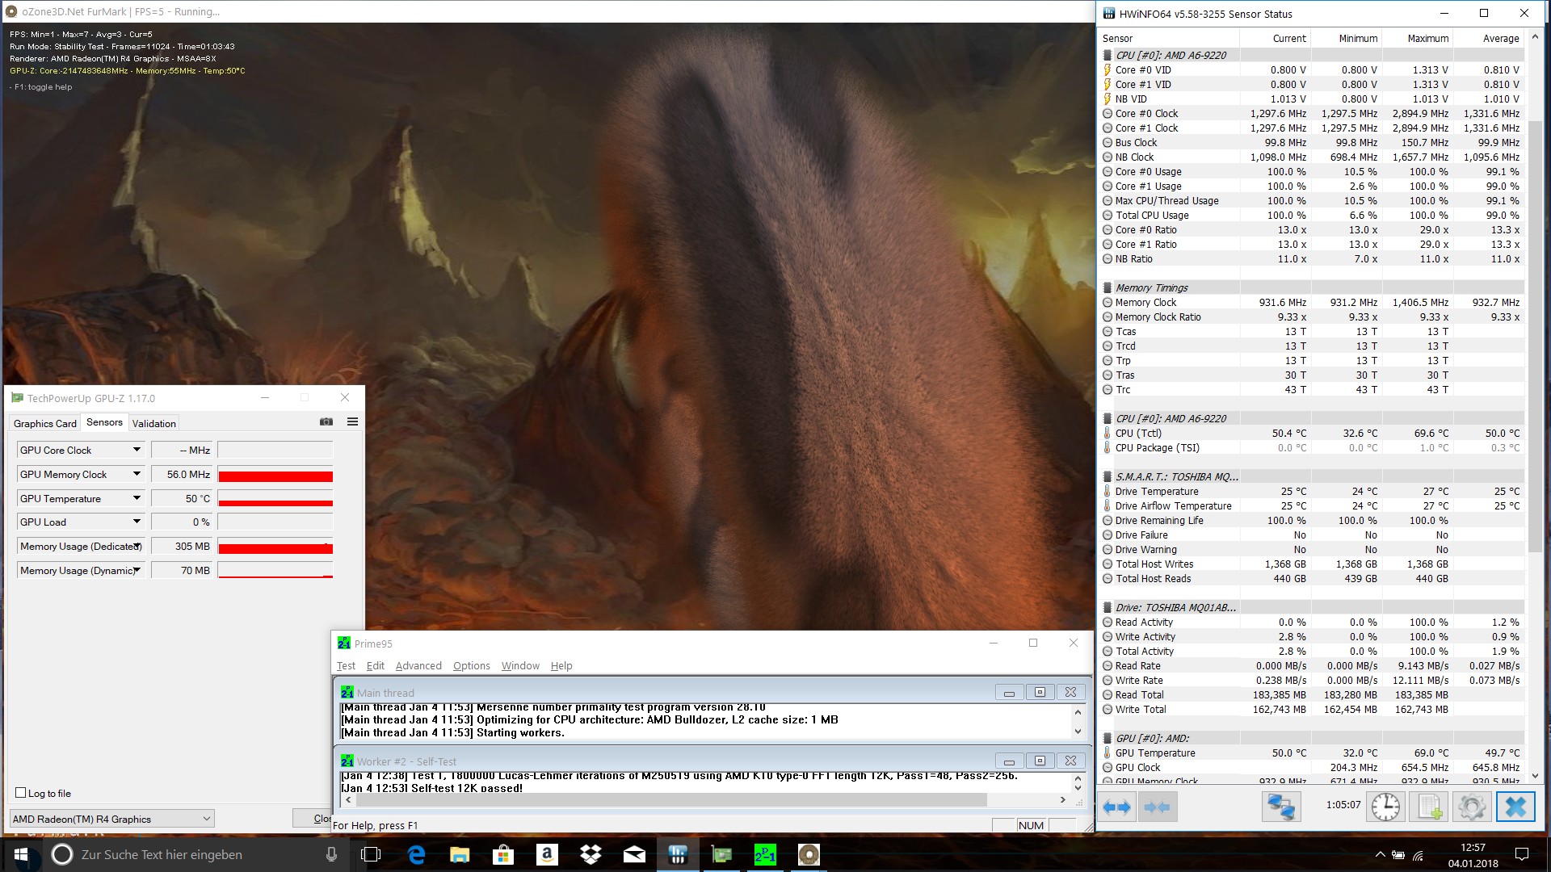
Task: Open the Advanced menu in Prime95
Action: click(418, 665)
